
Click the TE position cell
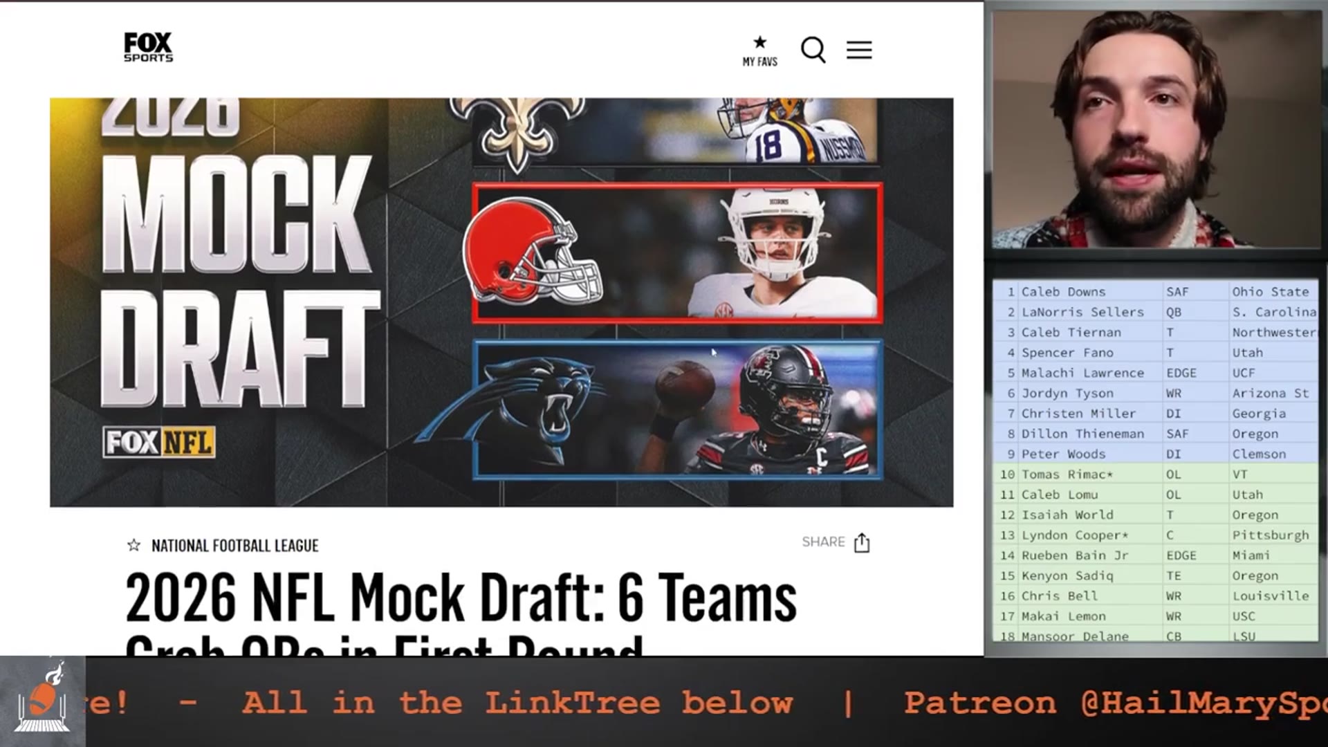click(1196, 575)
